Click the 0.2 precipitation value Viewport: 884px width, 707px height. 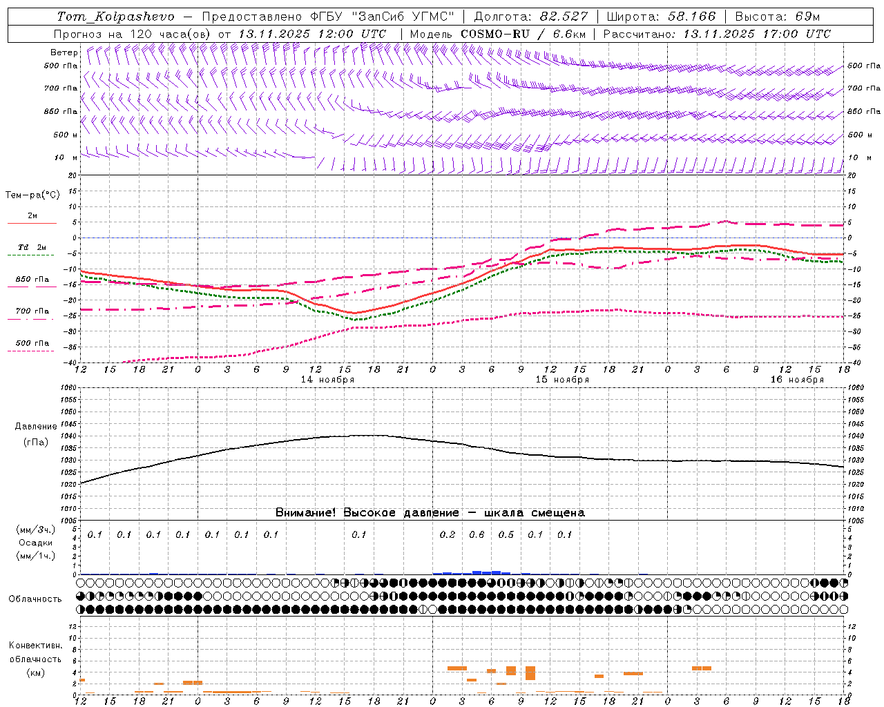click(x=448, y=534)
